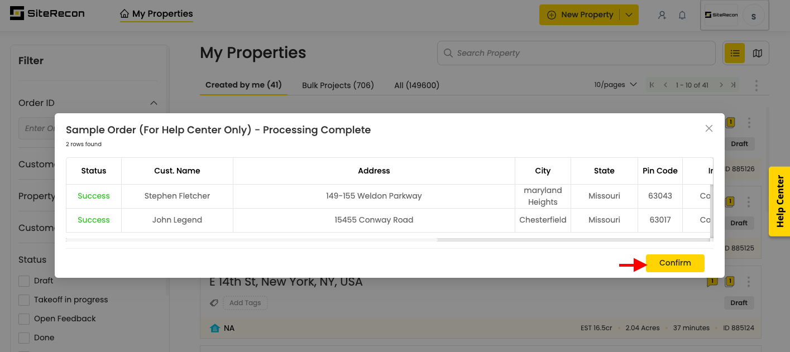Expand the New Property dropdown arrow

coord(629,15)
